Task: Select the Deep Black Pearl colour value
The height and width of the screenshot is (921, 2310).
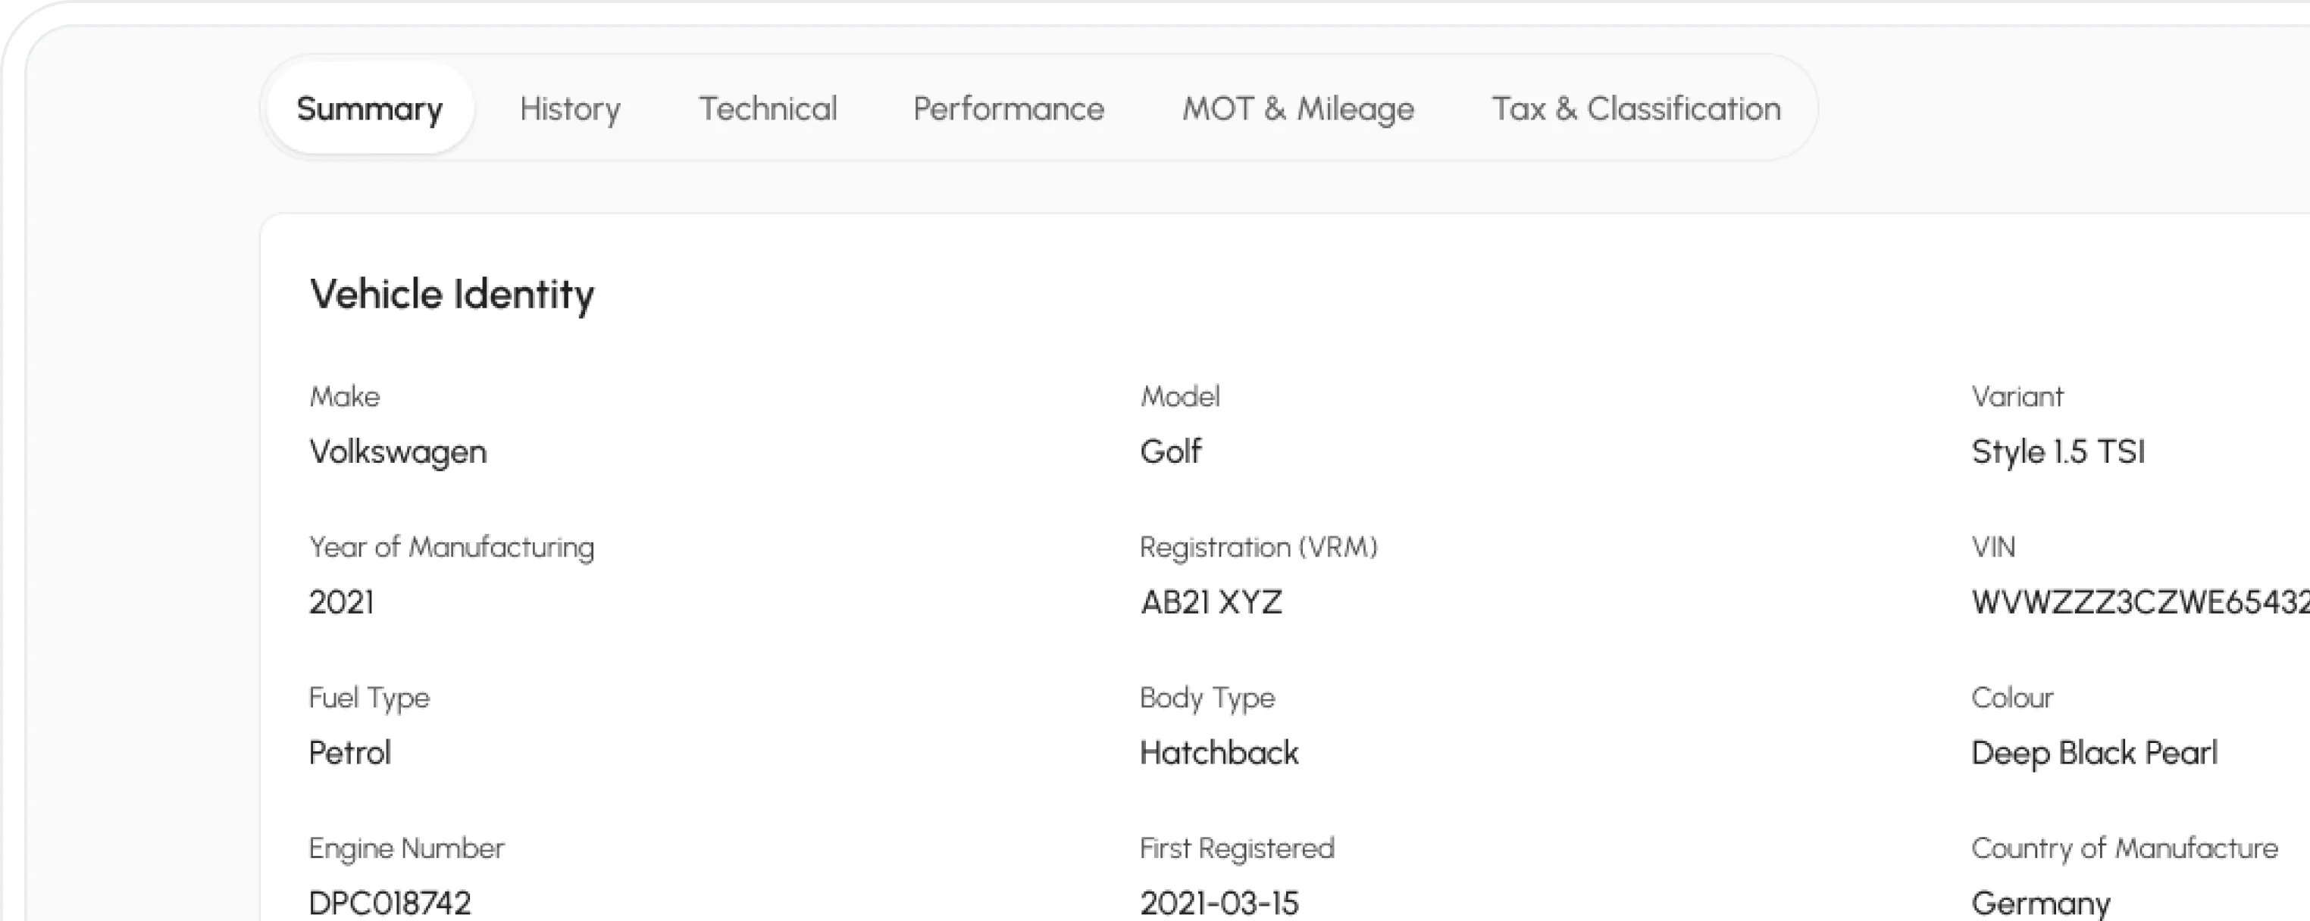Action: click(2094, 753)
